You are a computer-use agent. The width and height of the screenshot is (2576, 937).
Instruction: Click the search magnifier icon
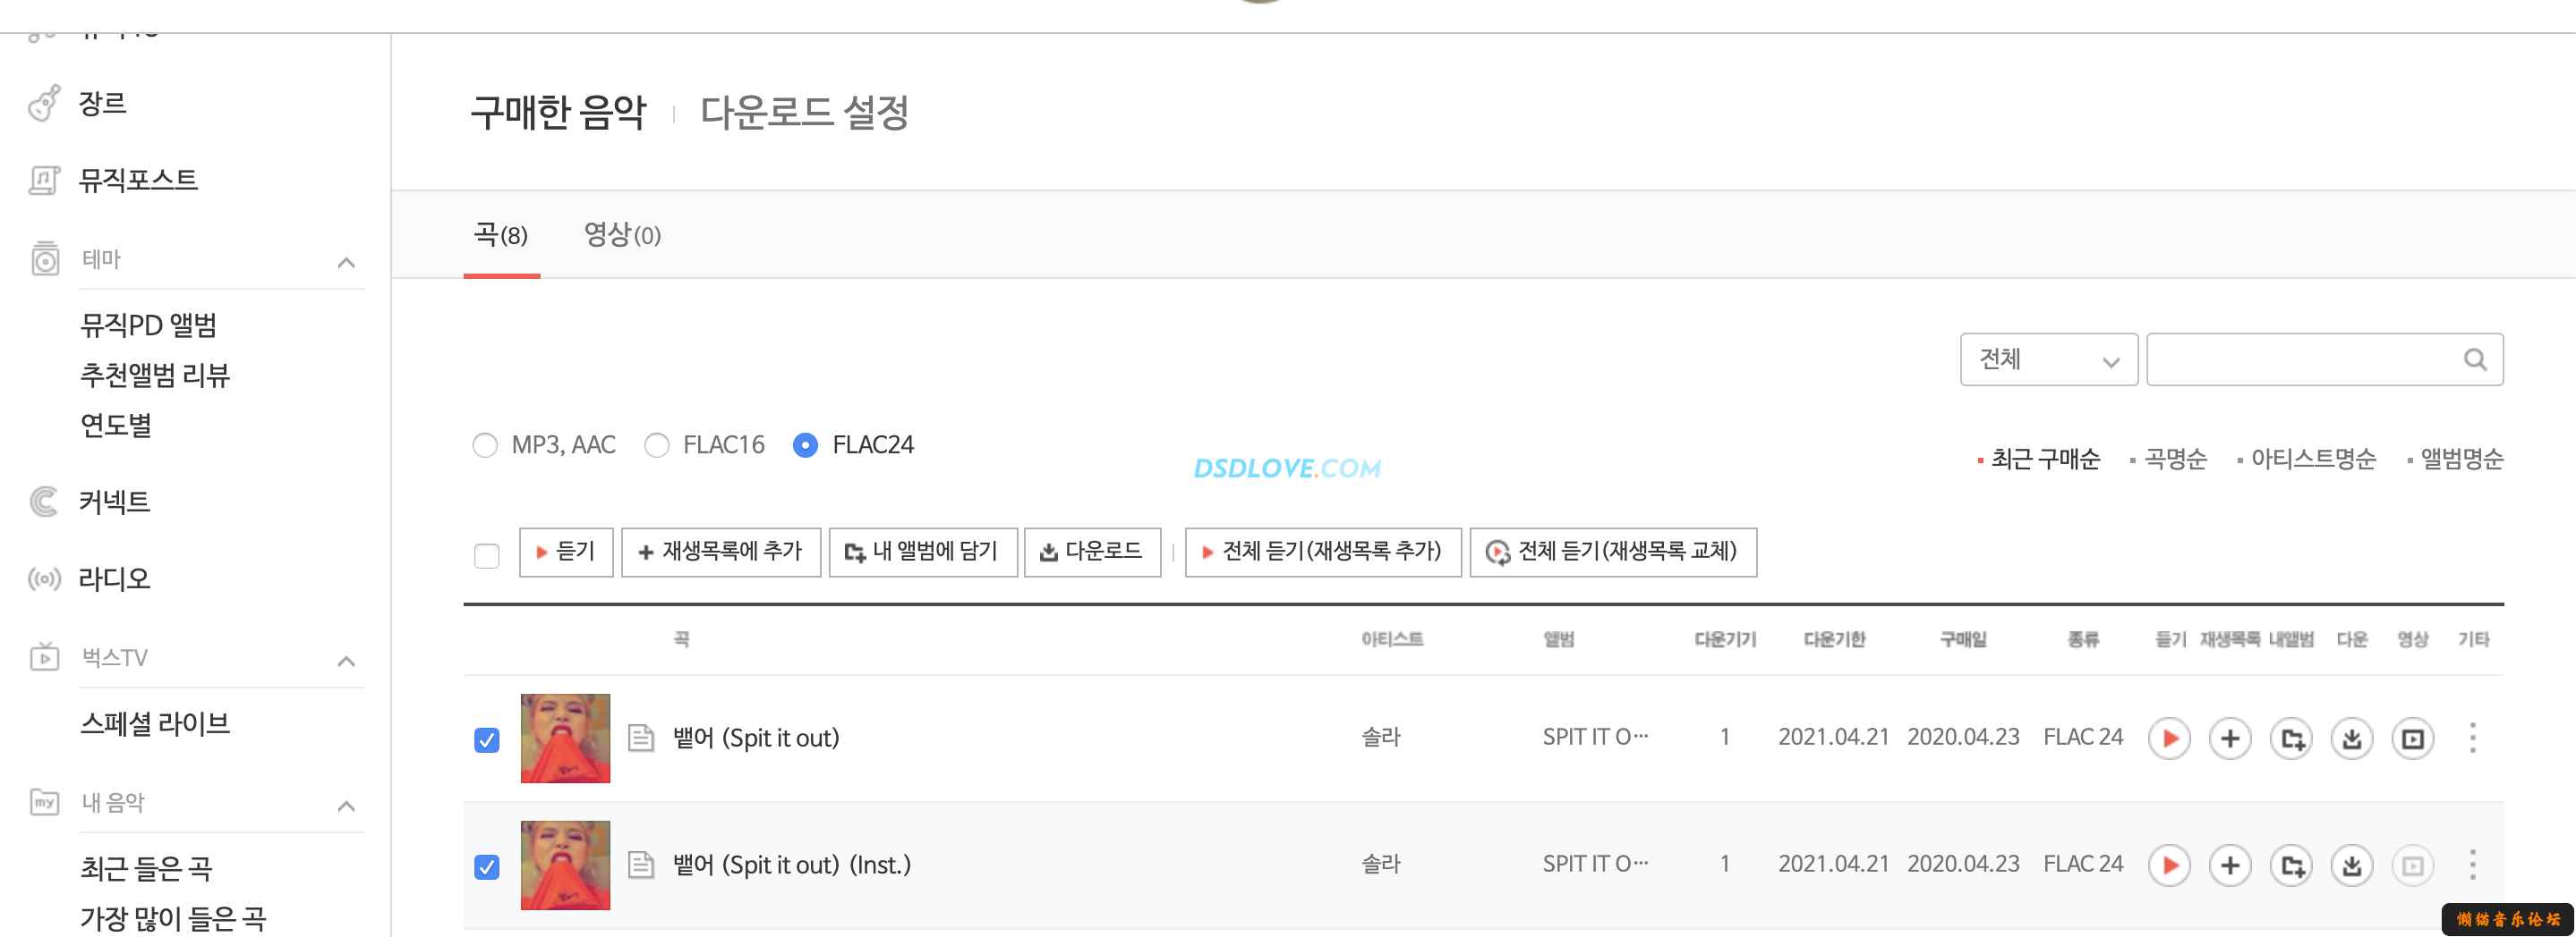coord(2475,359)
